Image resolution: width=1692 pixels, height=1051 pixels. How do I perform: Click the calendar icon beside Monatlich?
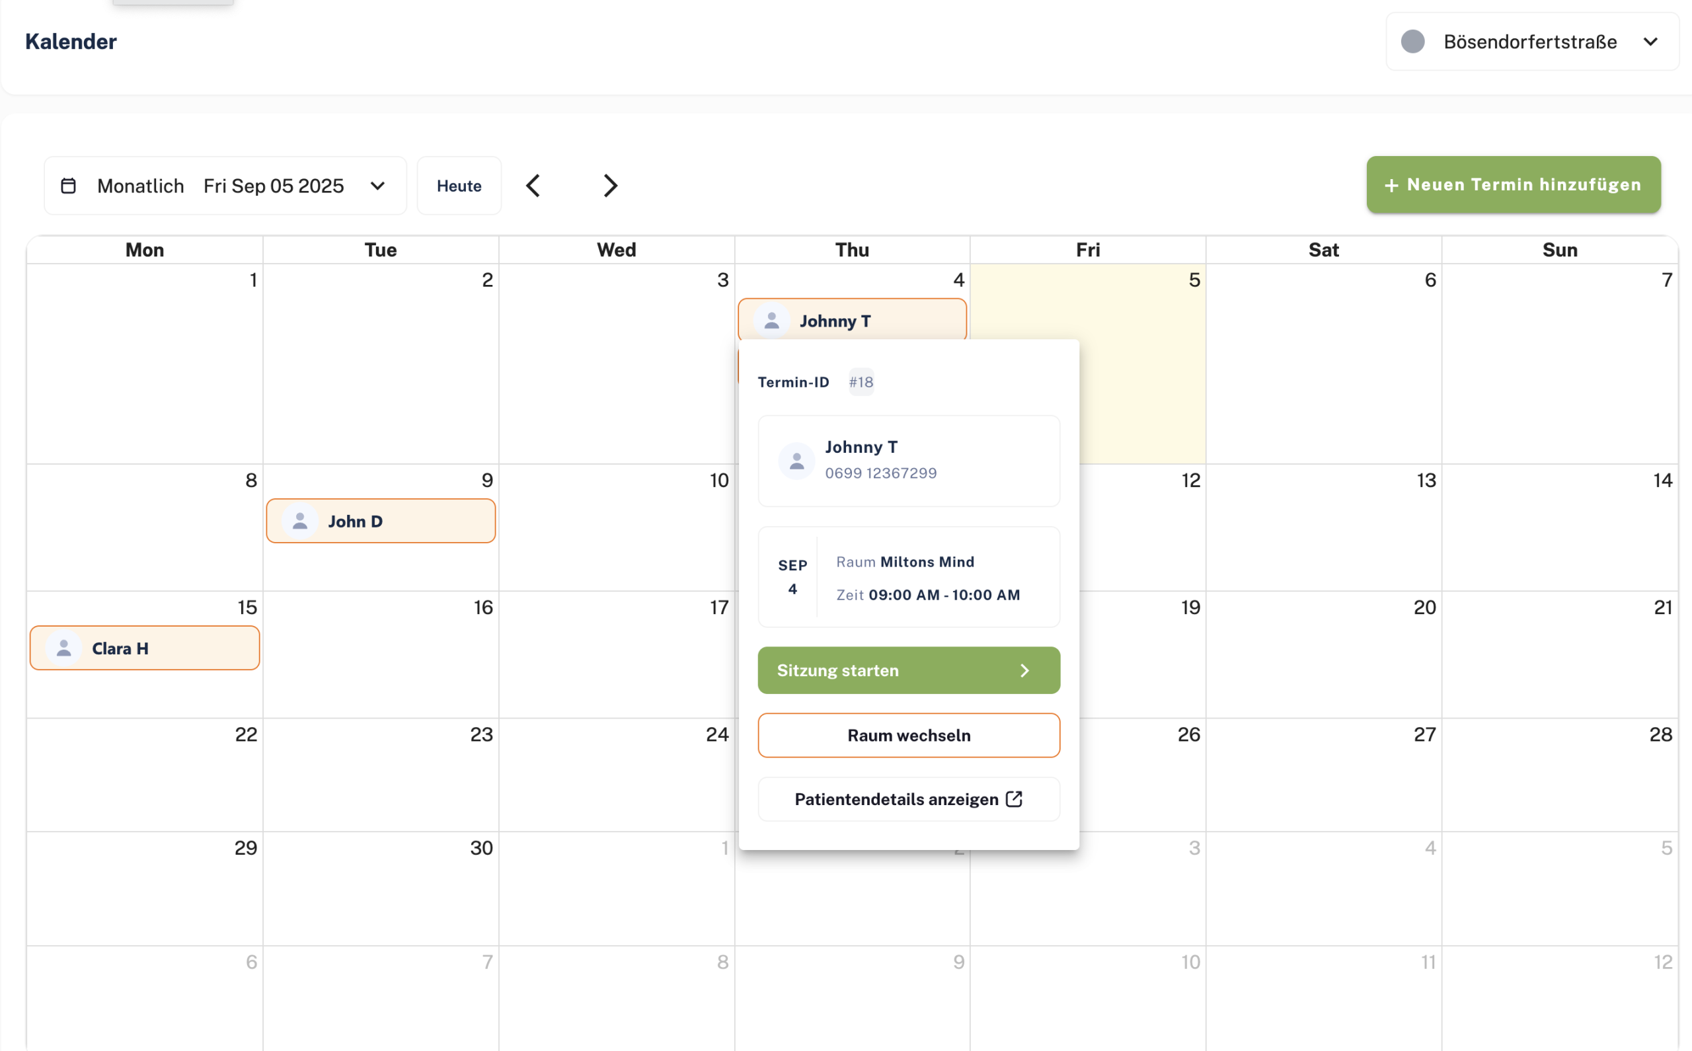tap(68, 186)
